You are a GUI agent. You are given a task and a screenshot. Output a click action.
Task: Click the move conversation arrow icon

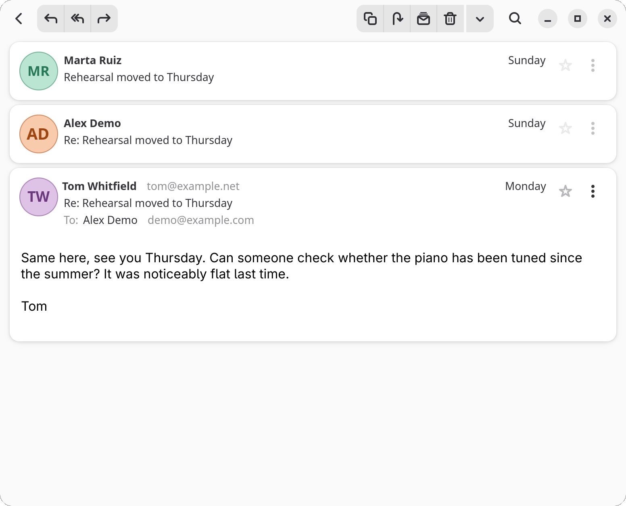[397, 19]
